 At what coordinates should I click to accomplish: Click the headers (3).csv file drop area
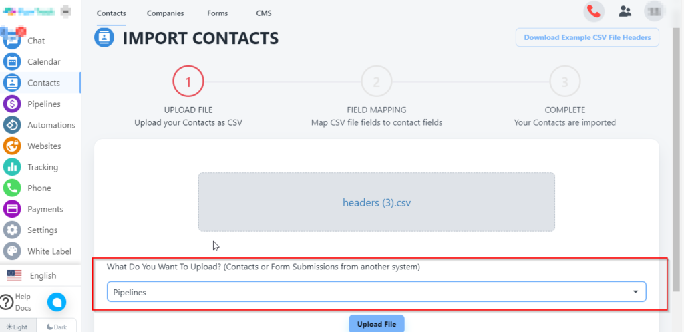tap(376, 202)
